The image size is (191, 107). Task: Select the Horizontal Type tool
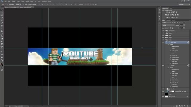(2, 49)
